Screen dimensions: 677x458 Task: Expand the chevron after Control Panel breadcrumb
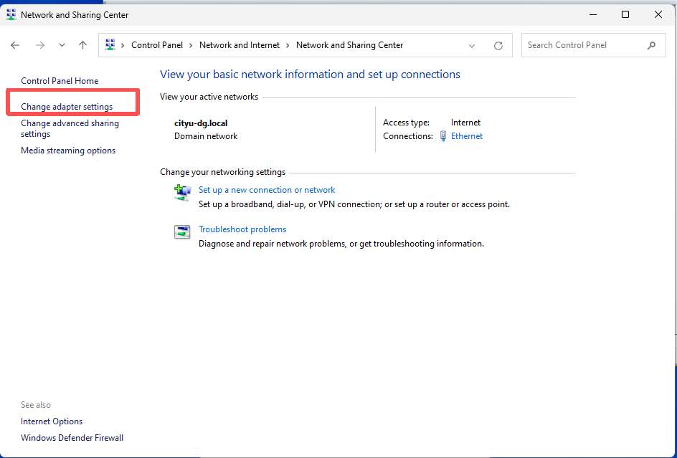pos(191,45)
